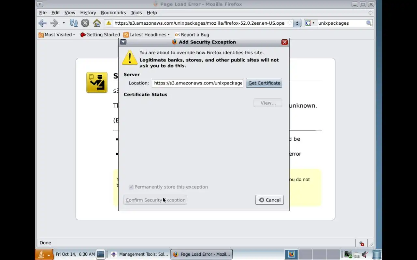
Task: Open the search engine selector dropdown
Action: [x=310, y=23]
